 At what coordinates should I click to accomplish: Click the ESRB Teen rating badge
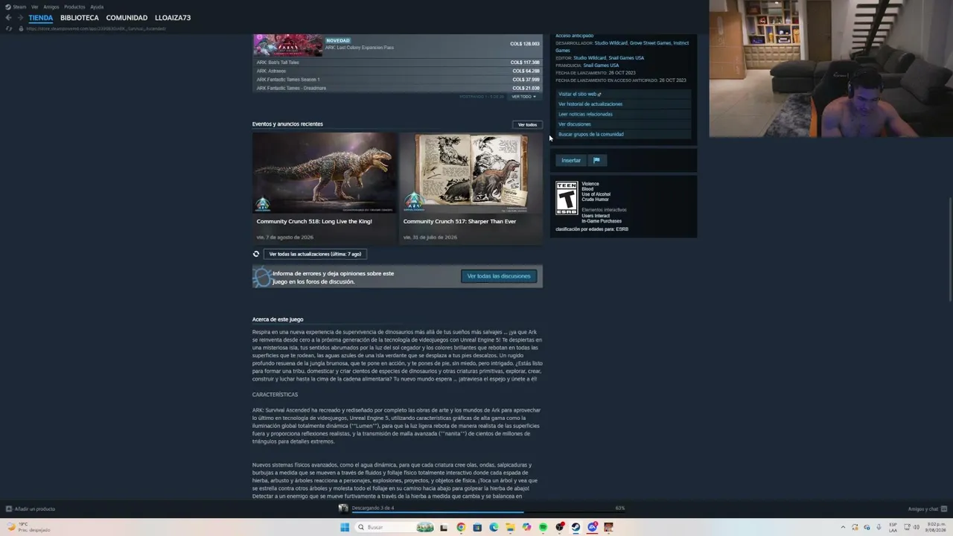coord(567,198)
